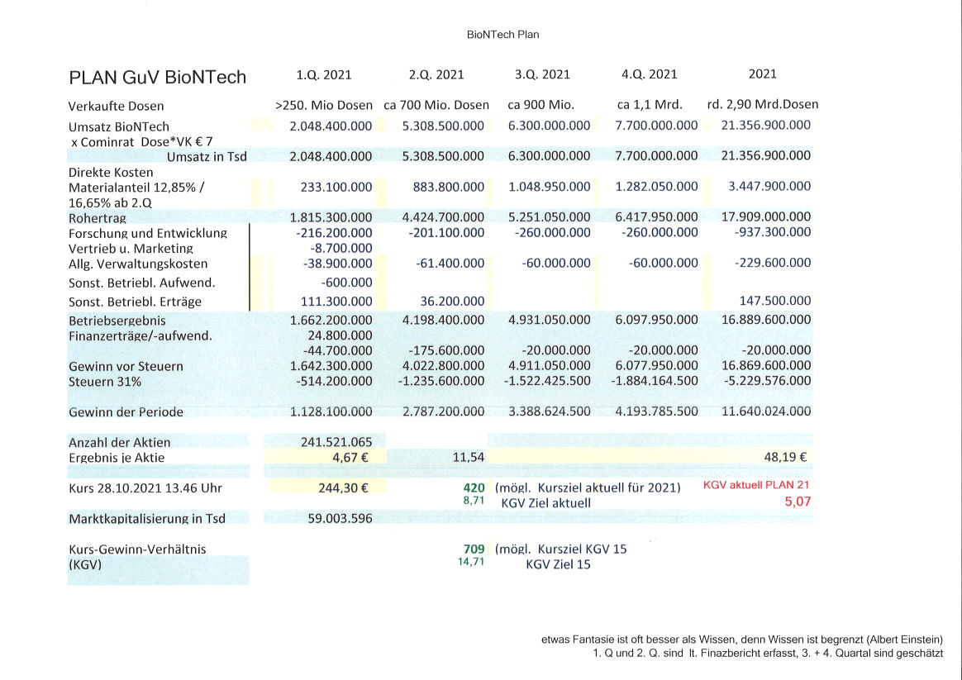Click the Materialanteil value 233.100.000
The image size is (962, 680).
[336, 187]
